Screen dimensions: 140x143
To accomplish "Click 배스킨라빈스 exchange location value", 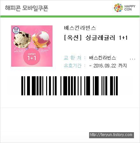I will (x=102, y=58).
